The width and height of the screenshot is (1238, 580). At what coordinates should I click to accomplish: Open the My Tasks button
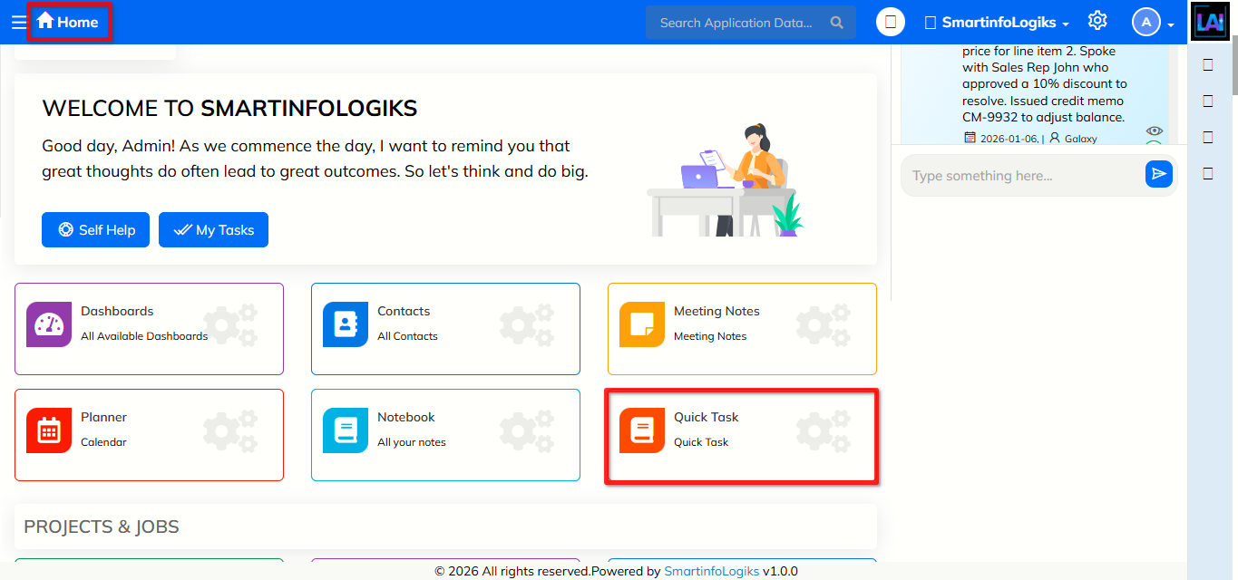coord(213,230)
